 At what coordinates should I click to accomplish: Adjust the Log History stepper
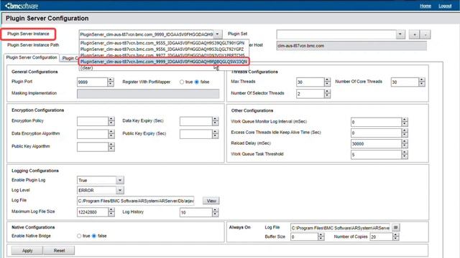(216, 212)
